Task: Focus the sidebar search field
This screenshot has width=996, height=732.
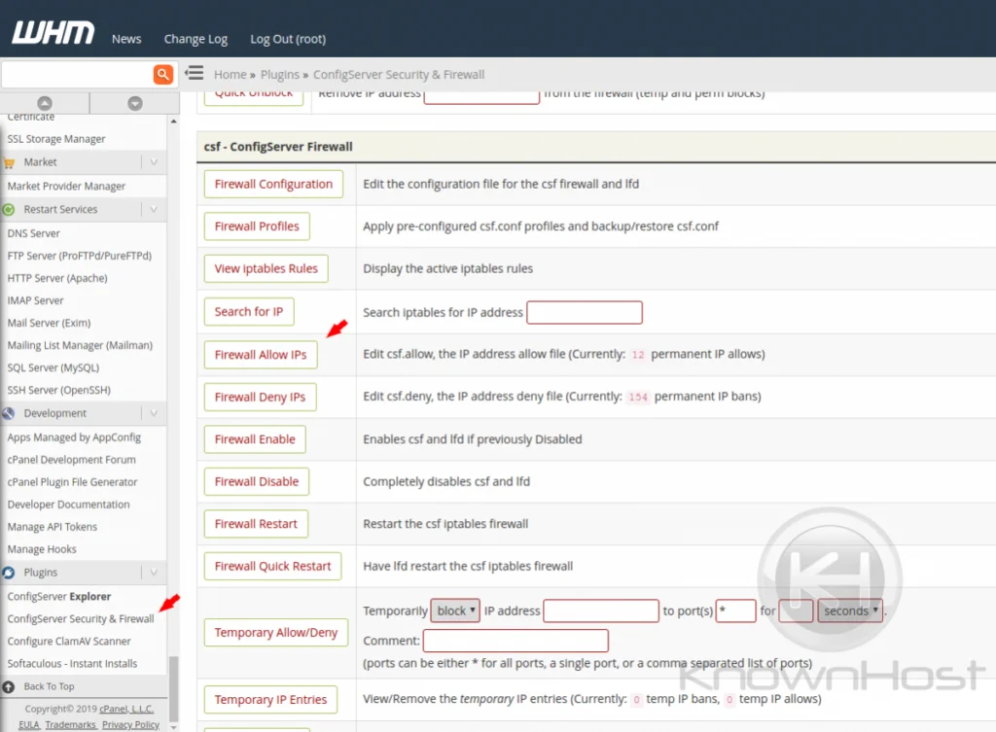Action: [78, 74]
